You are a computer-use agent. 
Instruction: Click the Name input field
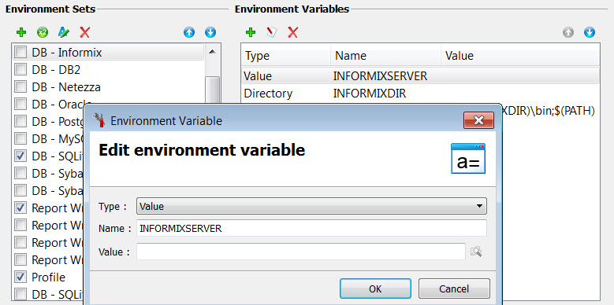pos(311,228)
